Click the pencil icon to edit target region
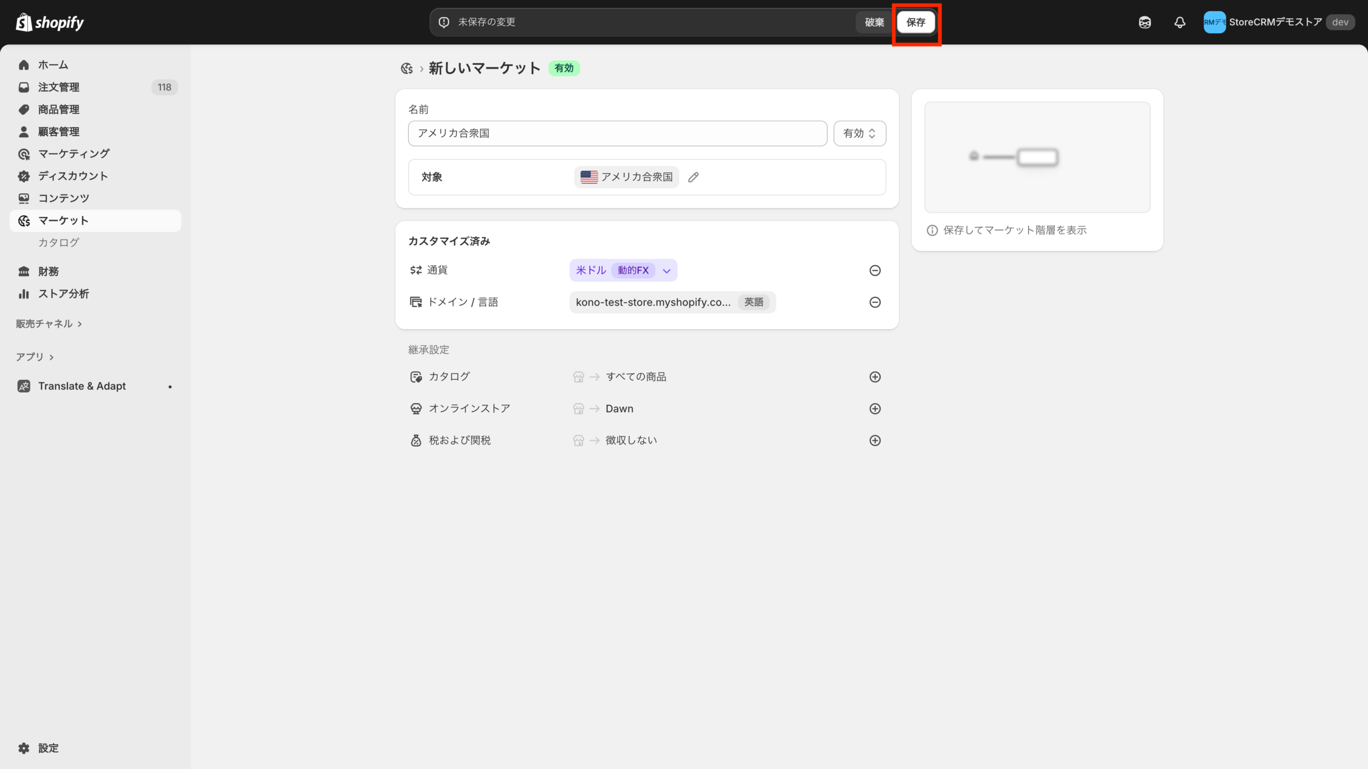Screen dimensions: 1368x769 click(693, 177)
